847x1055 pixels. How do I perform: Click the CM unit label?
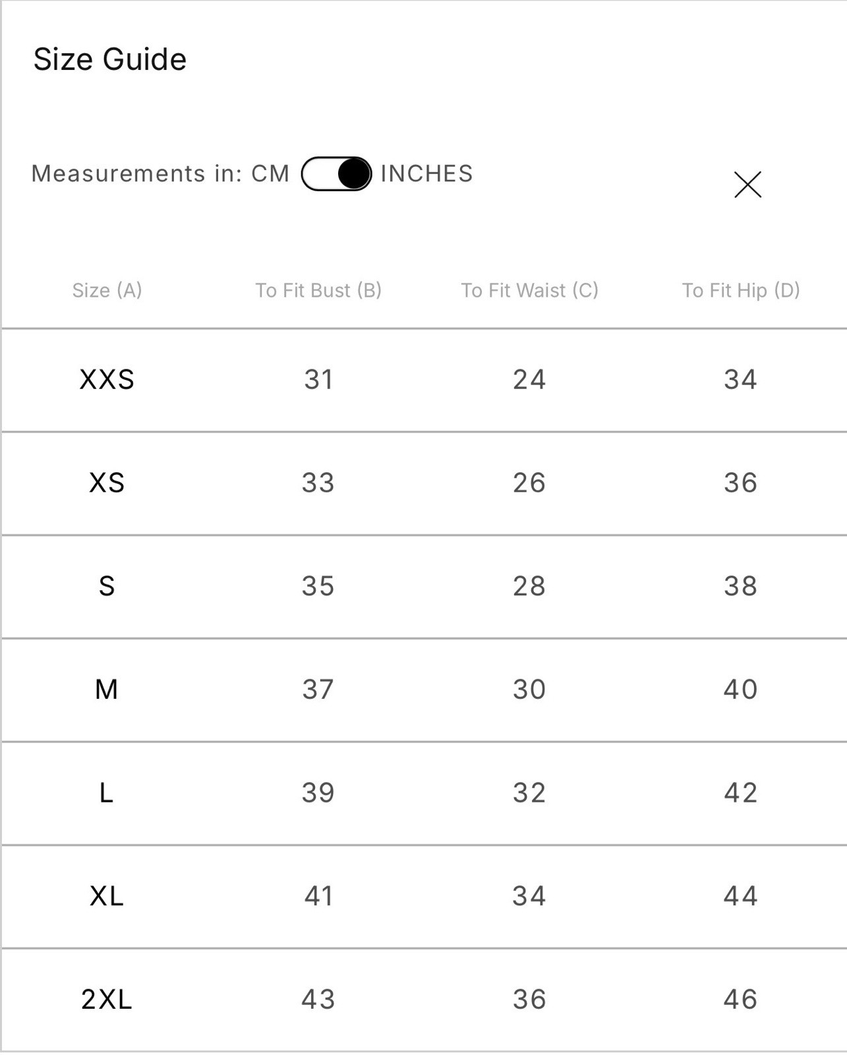click(270, 173)
